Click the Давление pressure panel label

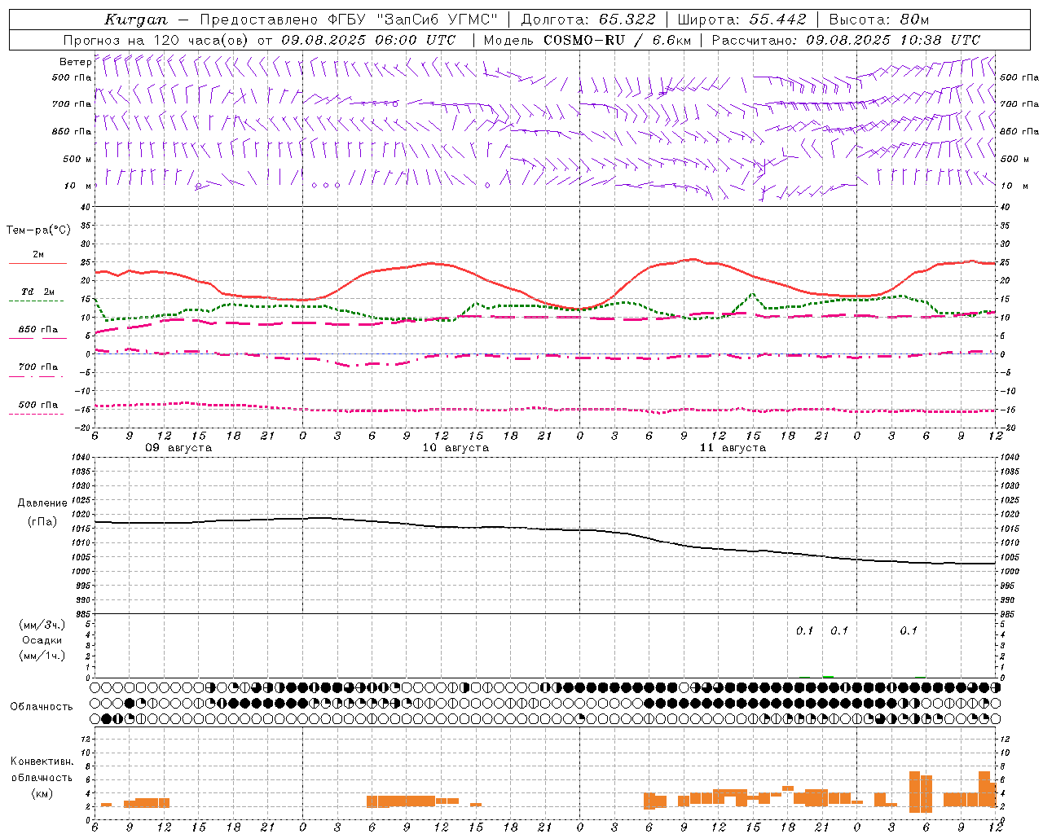[42, 503]
